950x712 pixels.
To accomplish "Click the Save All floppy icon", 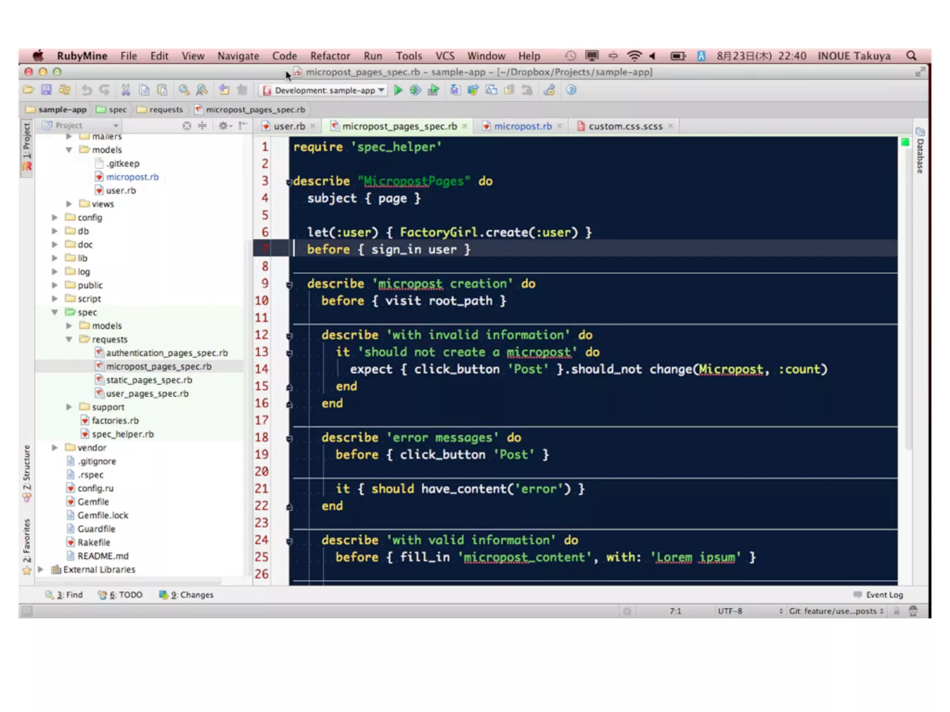I will 46,90.
